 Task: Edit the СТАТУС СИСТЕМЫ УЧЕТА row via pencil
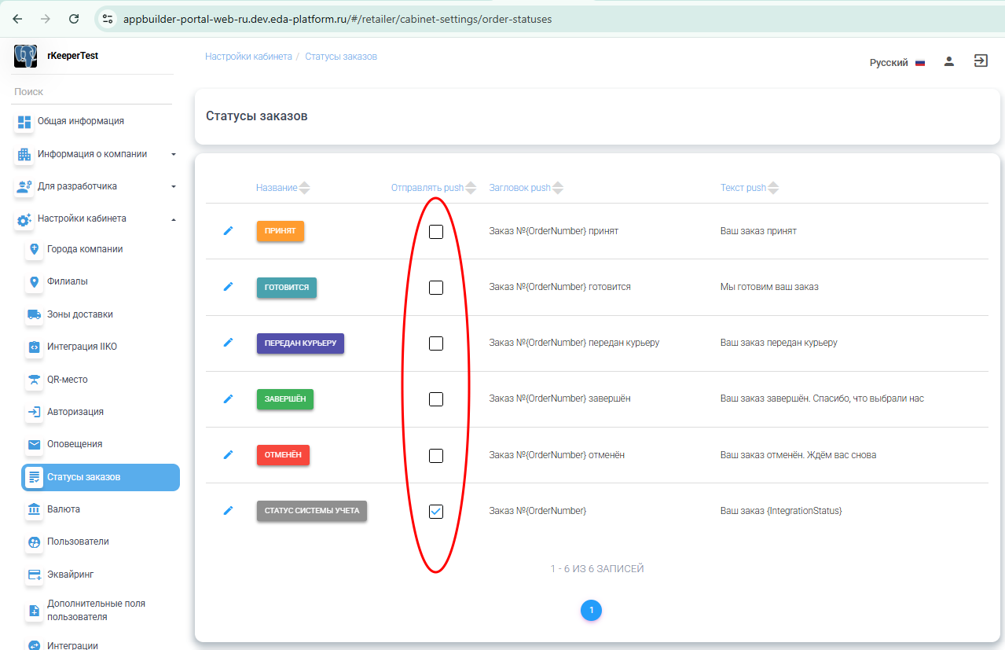[x=229, y=511]
